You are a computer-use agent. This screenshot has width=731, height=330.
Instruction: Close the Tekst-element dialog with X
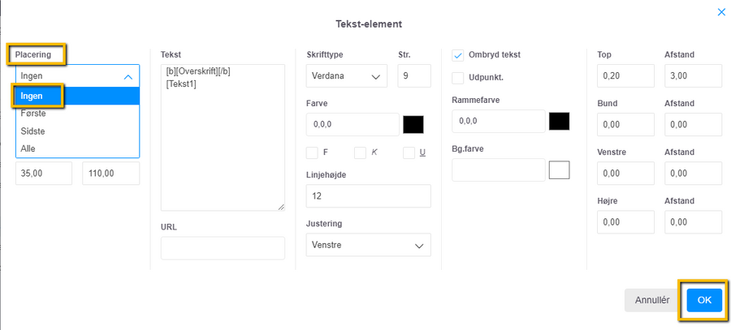click(x=720, y=12)
